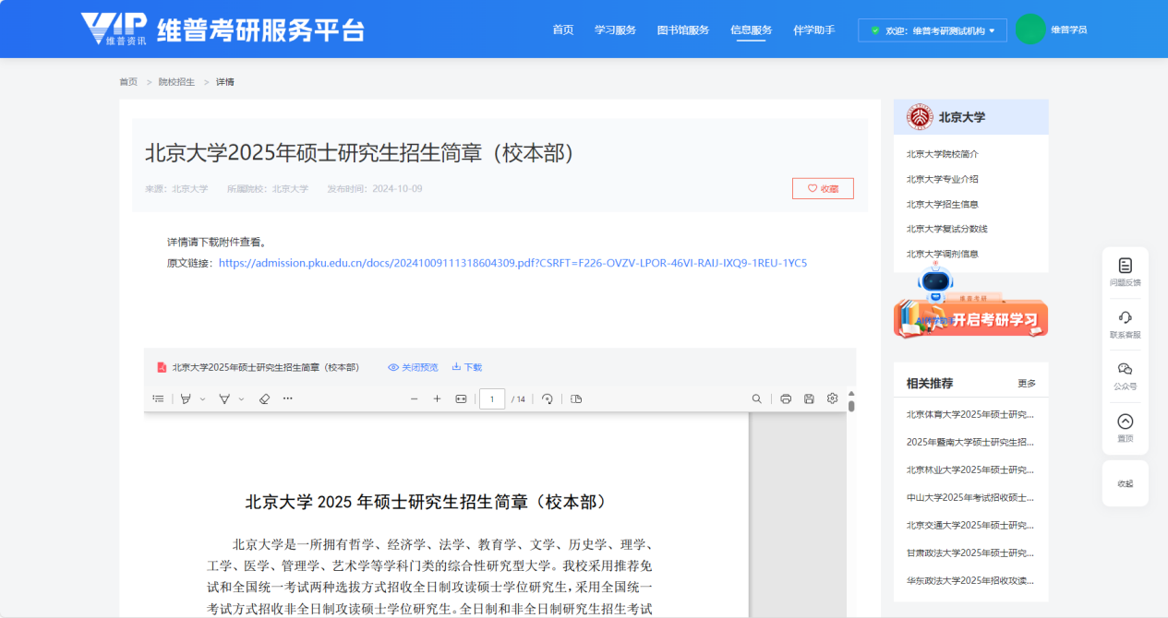
Task: Toggle 收藏 favorite button
Action: pos(823,188)
